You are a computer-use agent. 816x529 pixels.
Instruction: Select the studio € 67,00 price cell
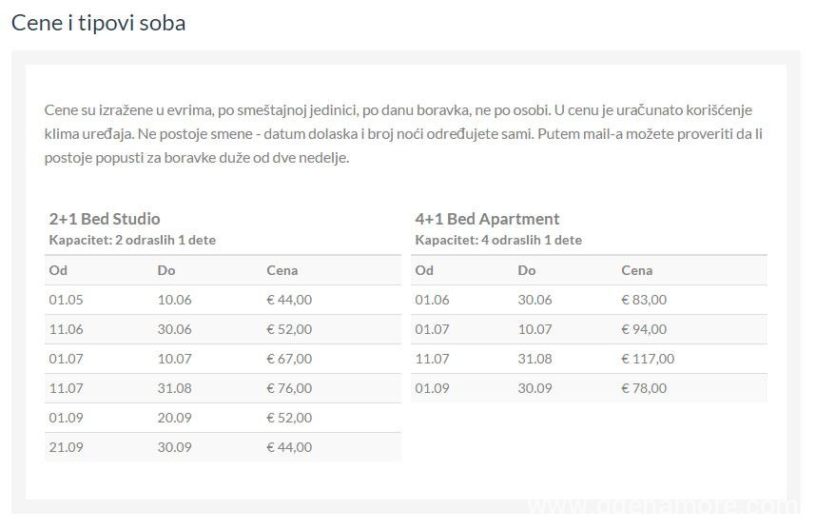(x=289, y=359)
